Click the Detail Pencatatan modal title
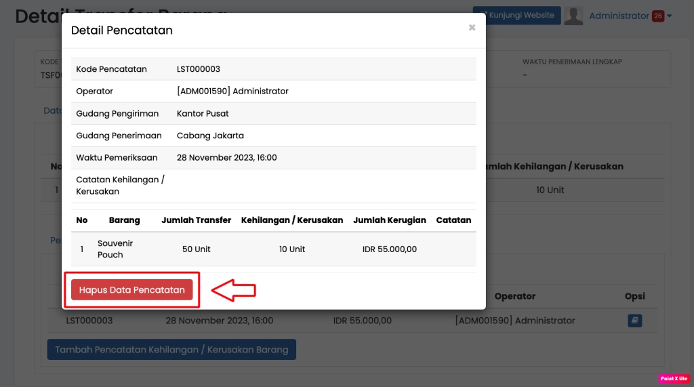Viewport: 694px width, 387px height. [x=122, y=30]
